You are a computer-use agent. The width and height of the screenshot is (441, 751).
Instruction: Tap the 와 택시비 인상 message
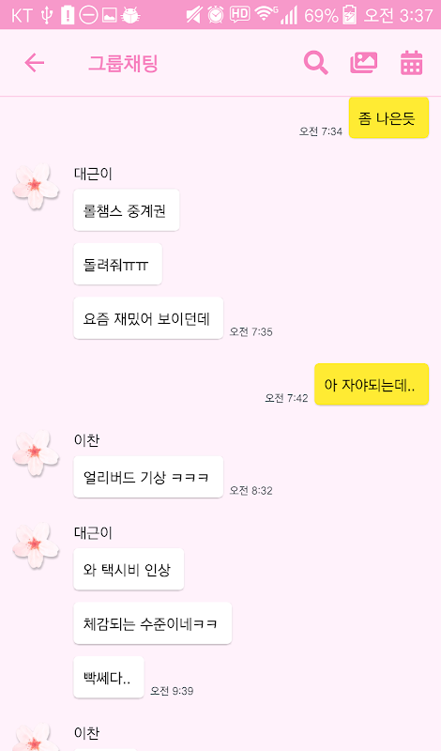(x=129, y=569)
